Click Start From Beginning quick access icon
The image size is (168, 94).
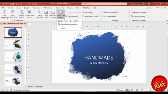coord(29,4)
